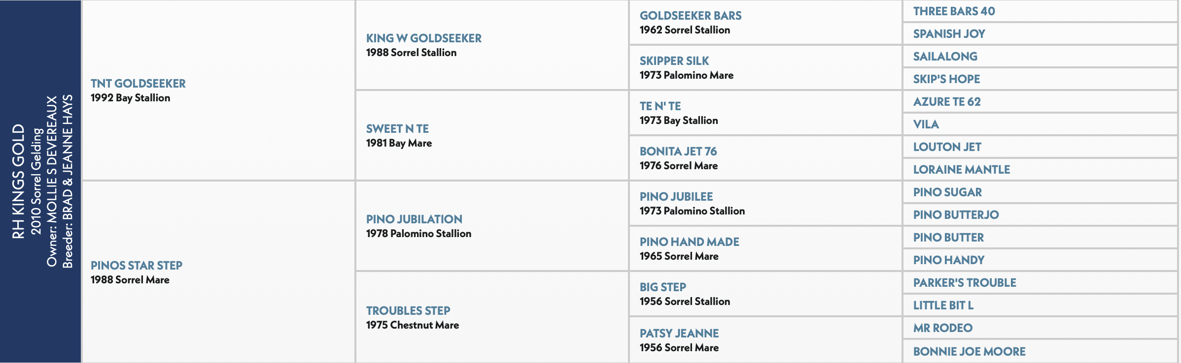Viewport: 1181px width, 363px height.
Task: Open BONITA JET 76 link
Action: (x=678, y=151)
